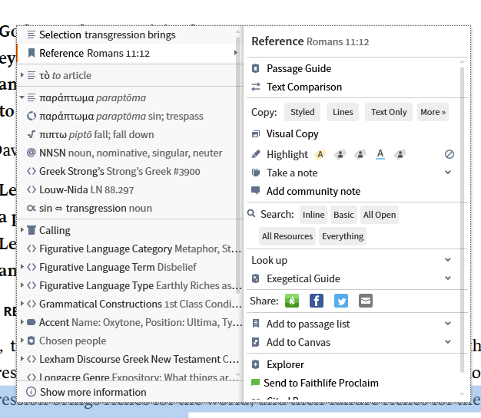
Task: Click the Add to Canvas icon
Action: (x=256, y=342)
